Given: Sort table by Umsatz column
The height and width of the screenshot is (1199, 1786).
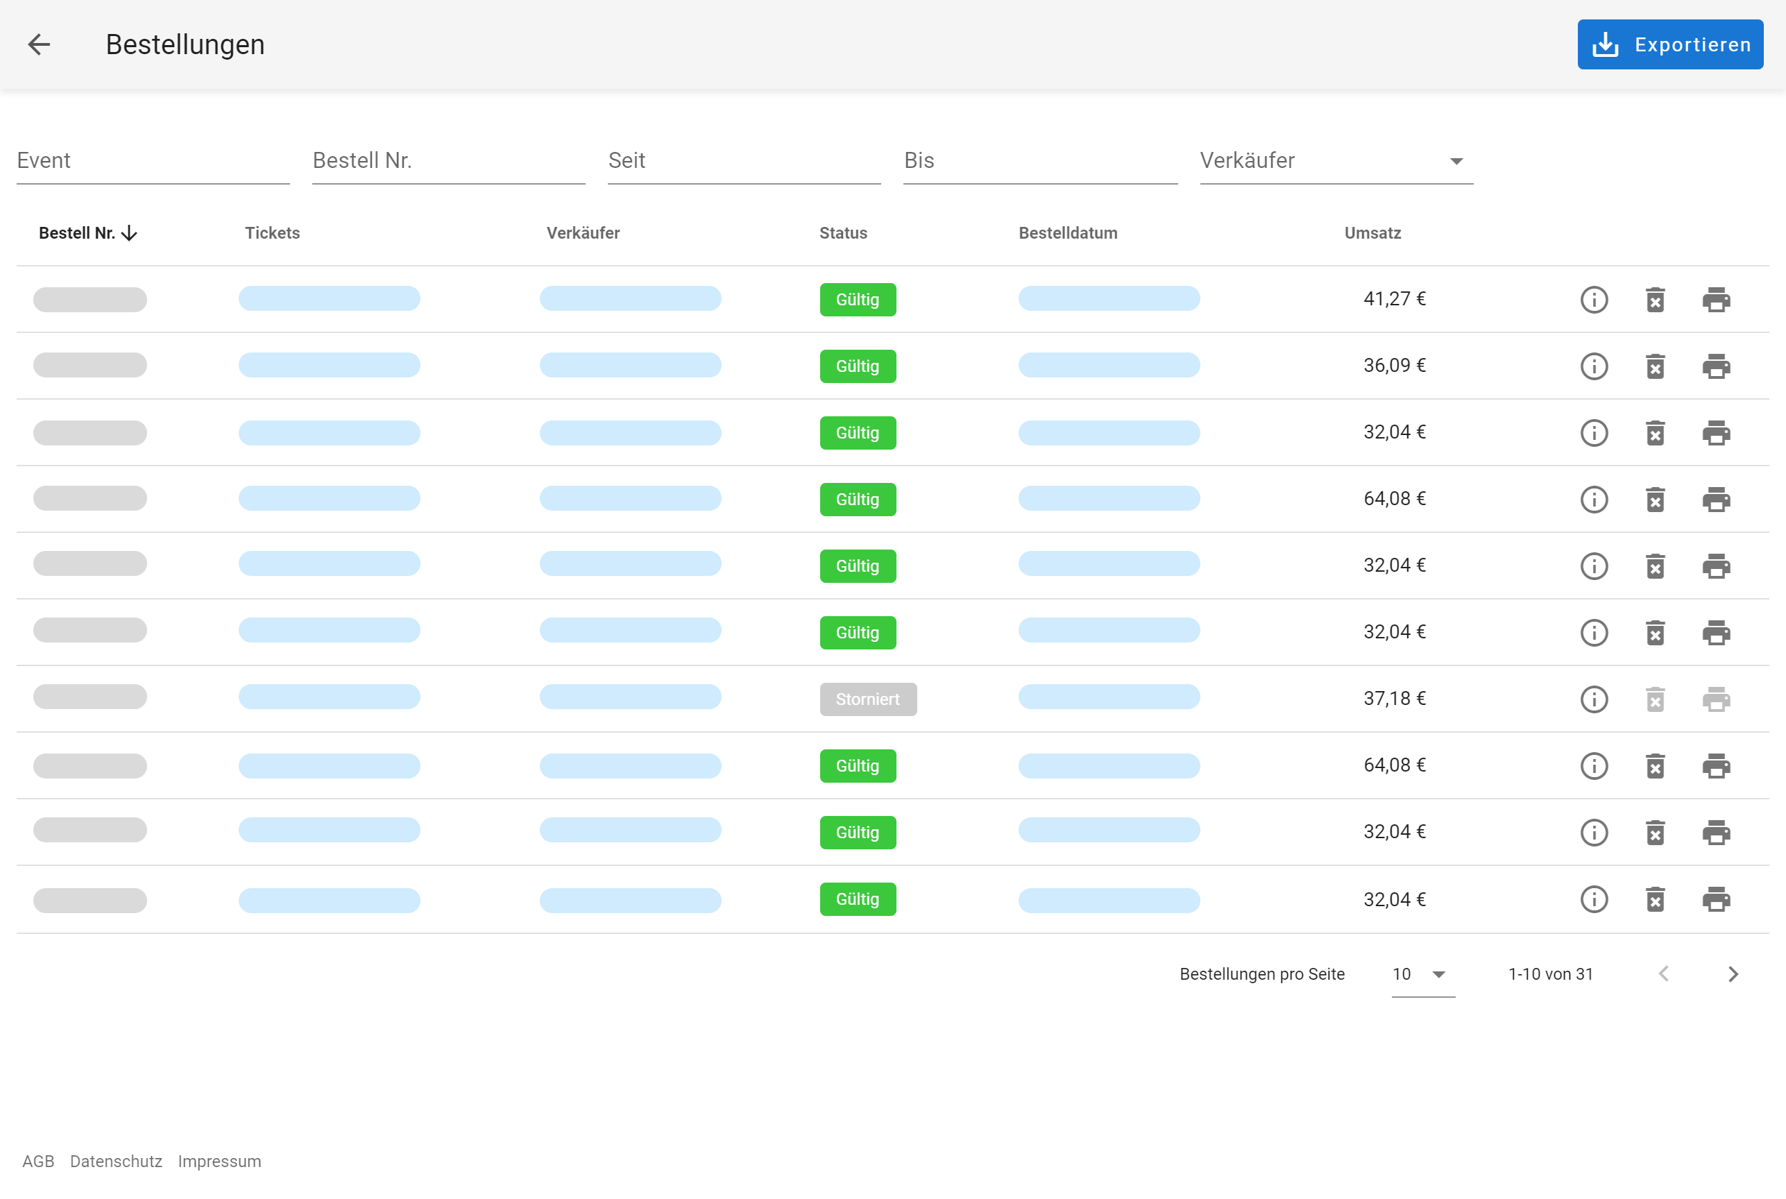Looking at the screenshot, I should (1372, 233).
